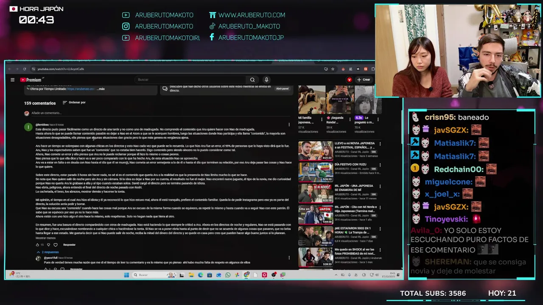Open @lembbeu commenter channel name
The height and width of the screenshot is (305, 543).
pos(42,125)
